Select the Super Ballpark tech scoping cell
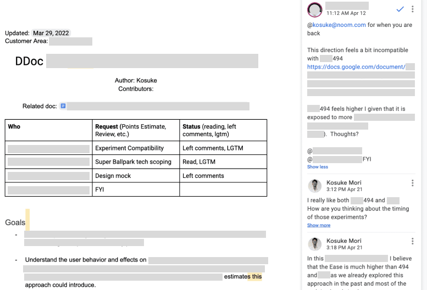The image size is (427, 290). 136,162
